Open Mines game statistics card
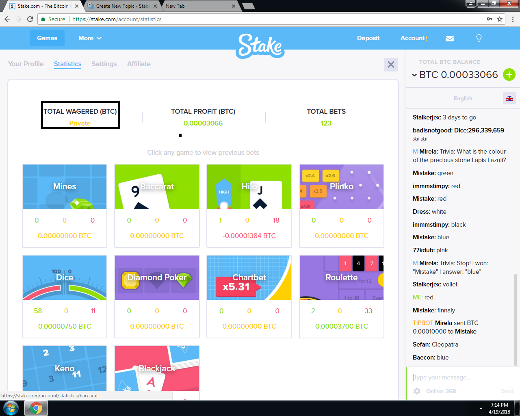Screen dimensions: 520x416 pyautogui.click(x=65, y=206)
